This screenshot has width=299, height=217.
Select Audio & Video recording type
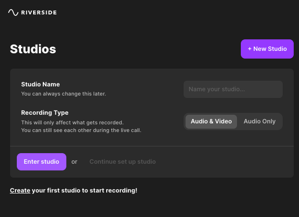pos(212,121)
